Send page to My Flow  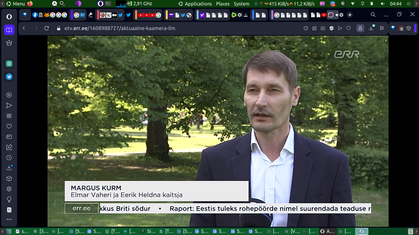click(x=340, y=28)
